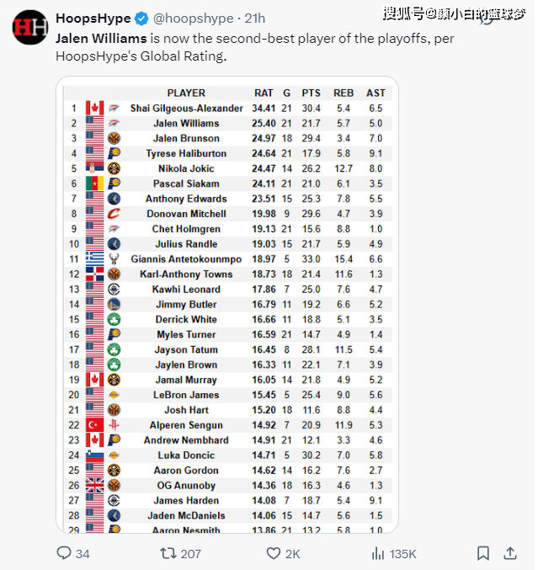The image size is (538, 570).
Task: Repost the tweet with retweet icon
Action: click(x=167, y=553)
